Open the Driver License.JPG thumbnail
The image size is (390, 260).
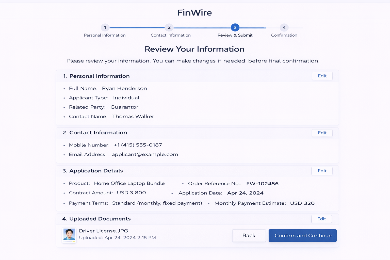[x=69, y=235]
